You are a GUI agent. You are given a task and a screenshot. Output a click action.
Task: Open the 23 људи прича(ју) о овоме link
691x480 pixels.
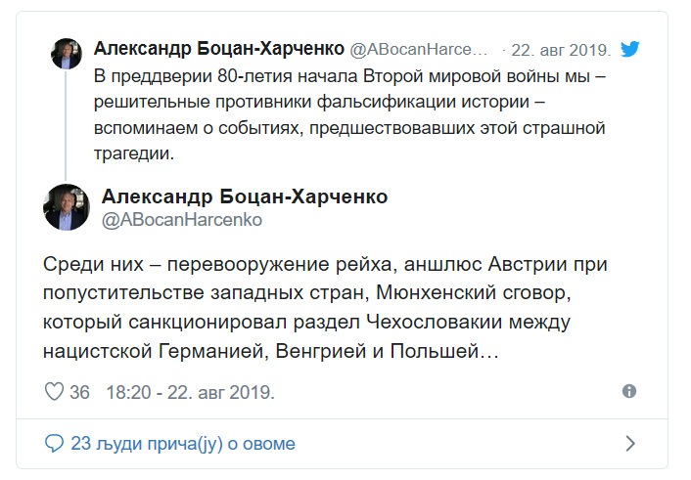pyautogui.click(x=183, y=444)
